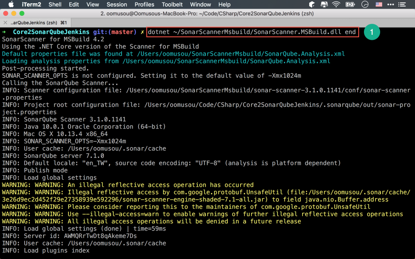
Task: Click 'INFO: Publish mode' line
Action: point(35,170)
